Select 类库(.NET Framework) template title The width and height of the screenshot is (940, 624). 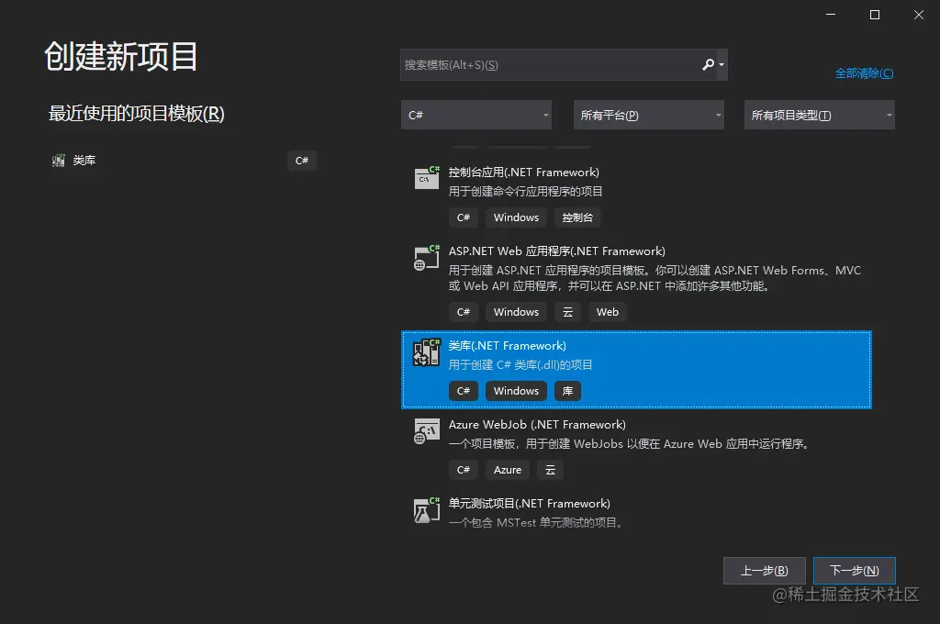point(507,346)
